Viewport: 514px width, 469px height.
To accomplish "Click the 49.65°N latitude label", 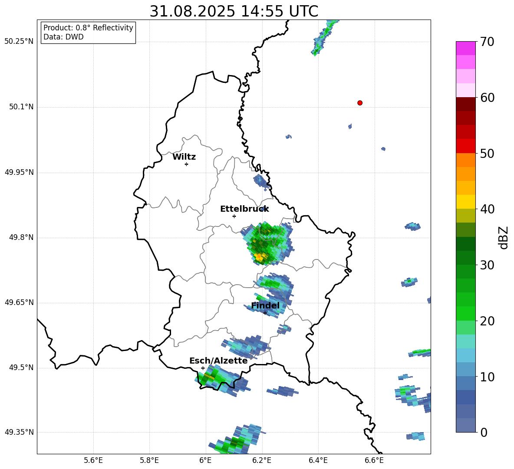I will (x=19, y=302).
